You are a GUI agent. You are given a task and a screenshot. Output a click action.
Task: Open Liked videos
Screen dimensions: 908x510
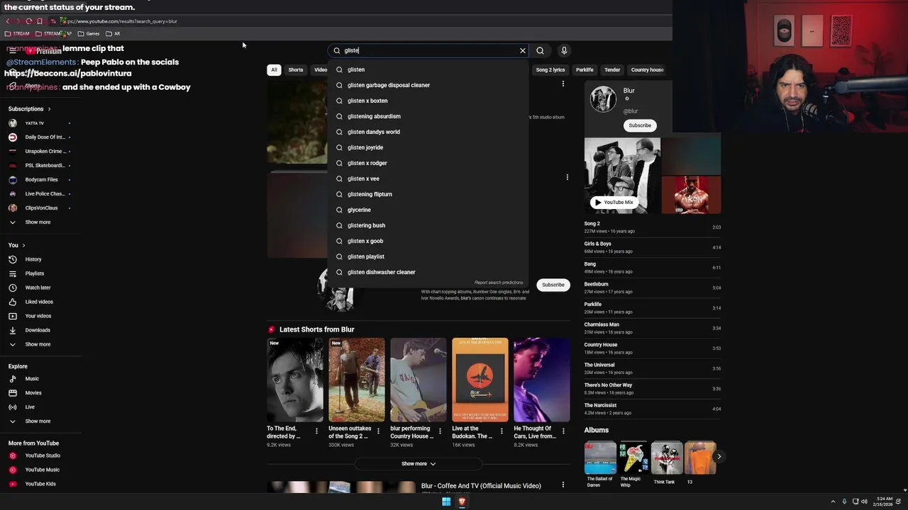[39, 302]
